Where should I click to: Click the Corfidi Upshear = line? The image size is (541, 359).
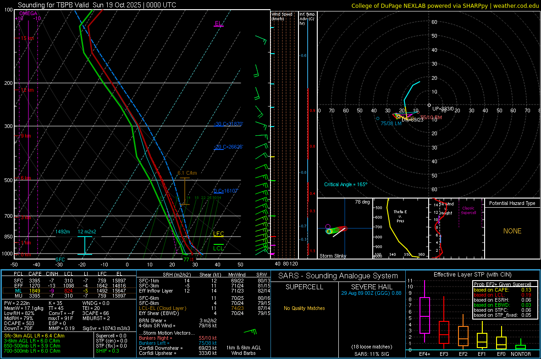178,353
